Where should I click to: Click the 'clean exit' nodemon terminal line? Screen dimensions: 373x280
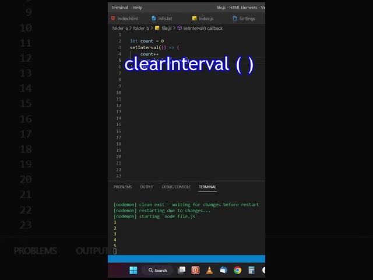[x=186, y=205]
